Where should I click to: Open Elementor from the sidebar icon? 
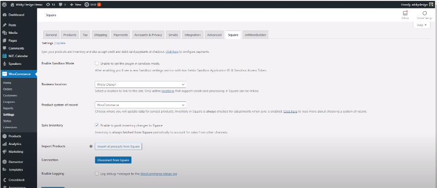coord(4,162)
